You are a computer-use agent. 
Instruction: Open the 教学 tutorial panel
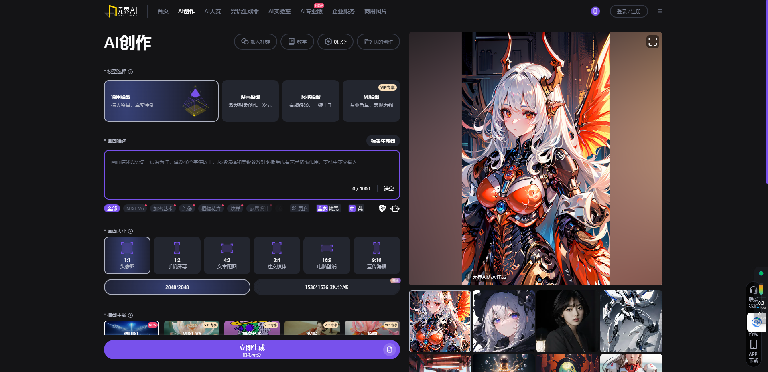[x=297, y=42]
